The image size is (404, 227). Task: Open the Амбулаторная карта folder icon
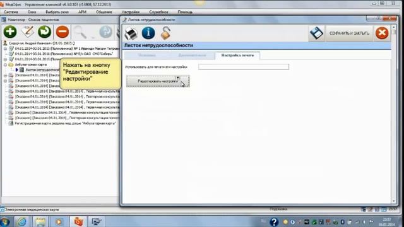[x=11, y=64]
